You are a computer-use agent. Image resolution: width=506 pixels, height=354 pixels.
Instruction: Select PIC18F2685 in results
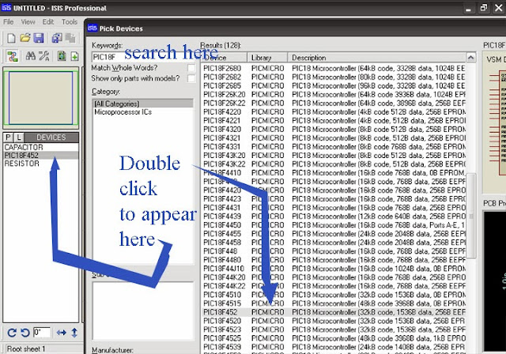point(334,86)
